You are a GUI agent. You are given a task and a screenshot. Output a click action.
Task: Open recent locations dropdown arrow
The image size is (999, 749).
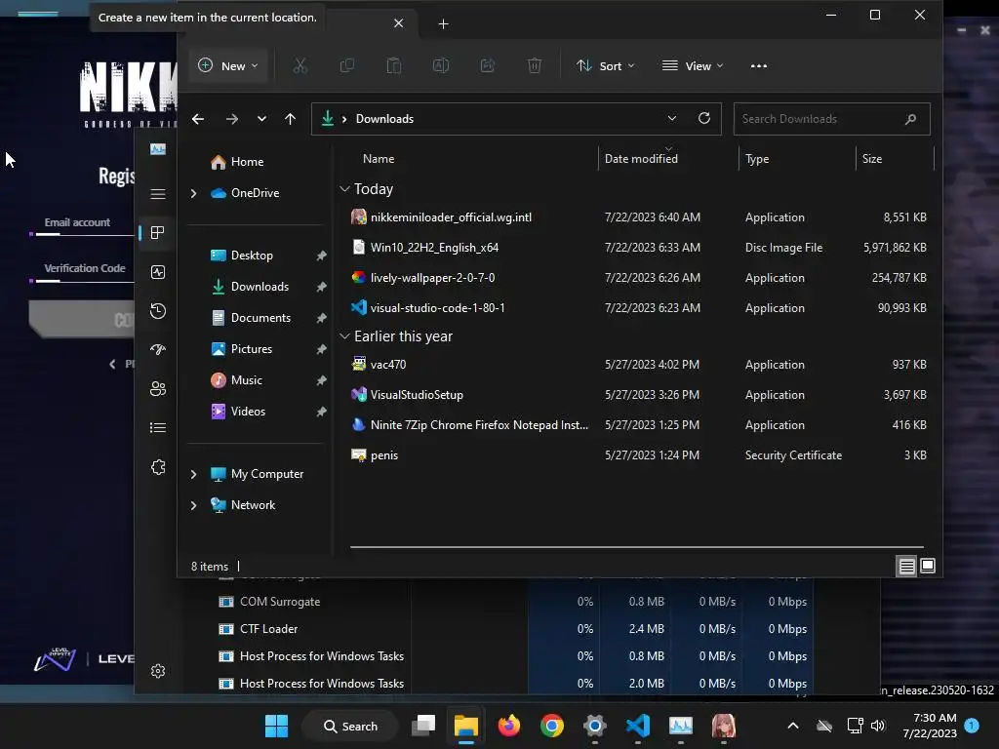click(x=261, y=118)
